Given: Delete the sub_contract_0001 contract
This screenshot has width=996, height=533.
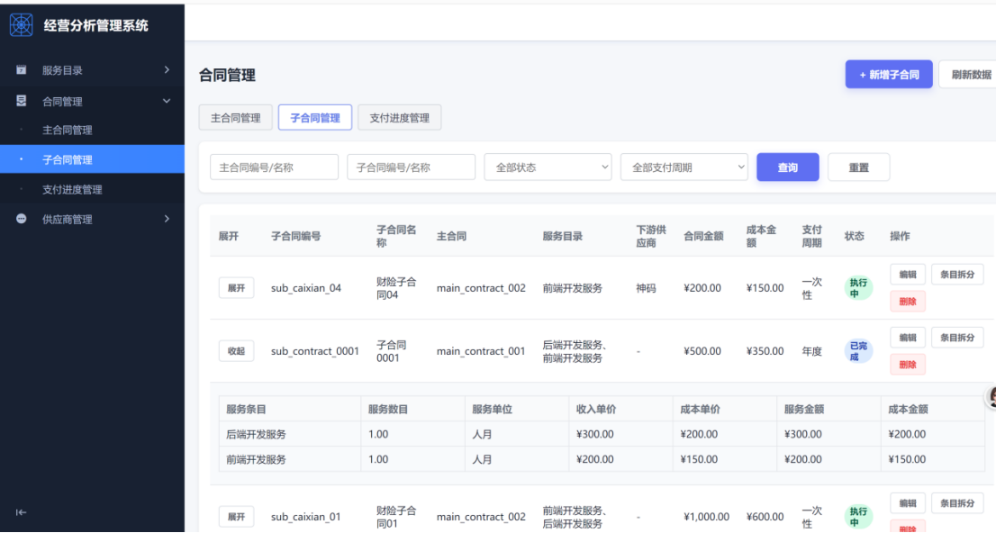Looking at the screenshot, I should (x=908, y=364).
